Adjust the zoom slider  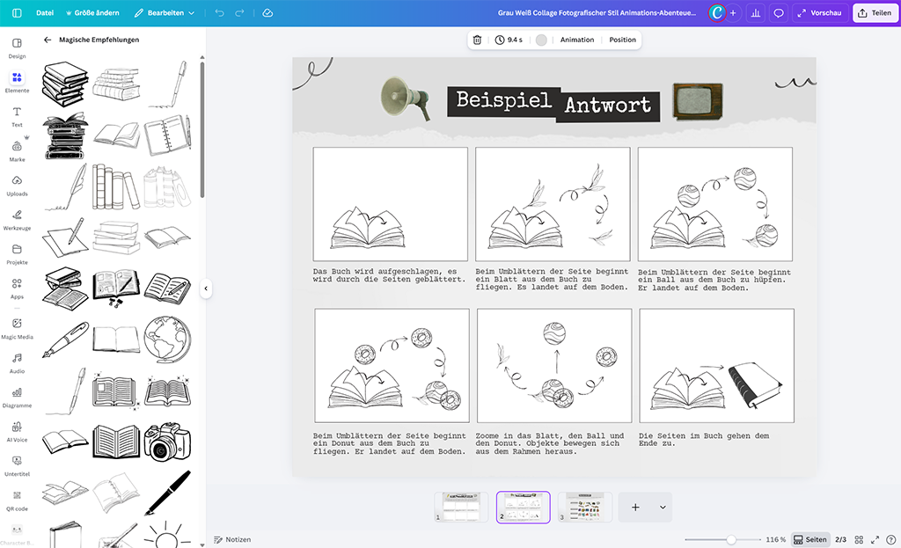pos(731,539)
